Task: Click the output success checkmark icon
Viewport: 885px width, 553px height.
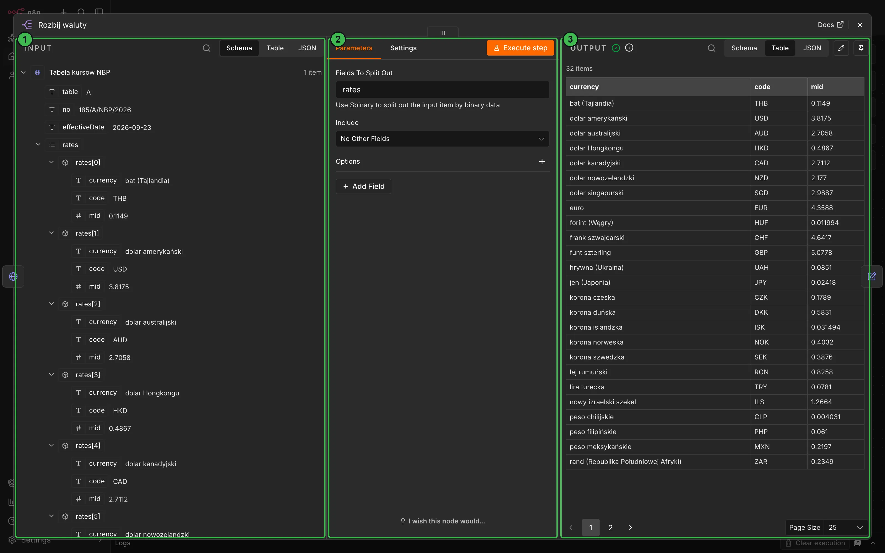Action: (x=616, y=48)
